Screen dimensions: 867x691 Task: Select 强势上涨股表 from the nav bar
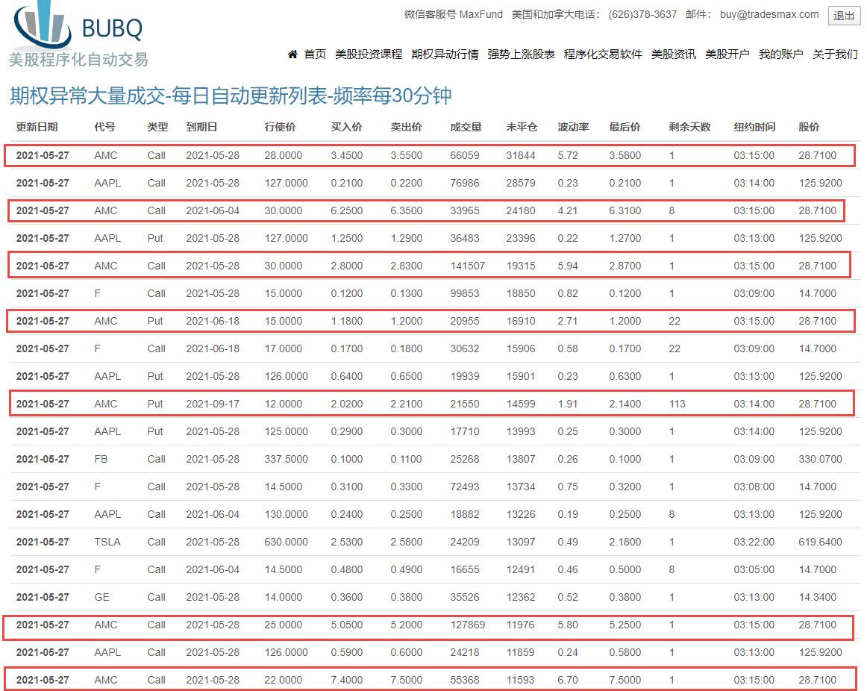pyautogui.click(x=522, y=54)
